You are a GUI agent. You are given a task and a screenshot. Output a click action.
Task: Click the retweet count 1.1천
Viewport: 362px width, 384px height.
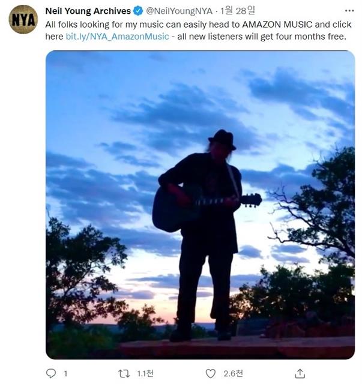145,373
